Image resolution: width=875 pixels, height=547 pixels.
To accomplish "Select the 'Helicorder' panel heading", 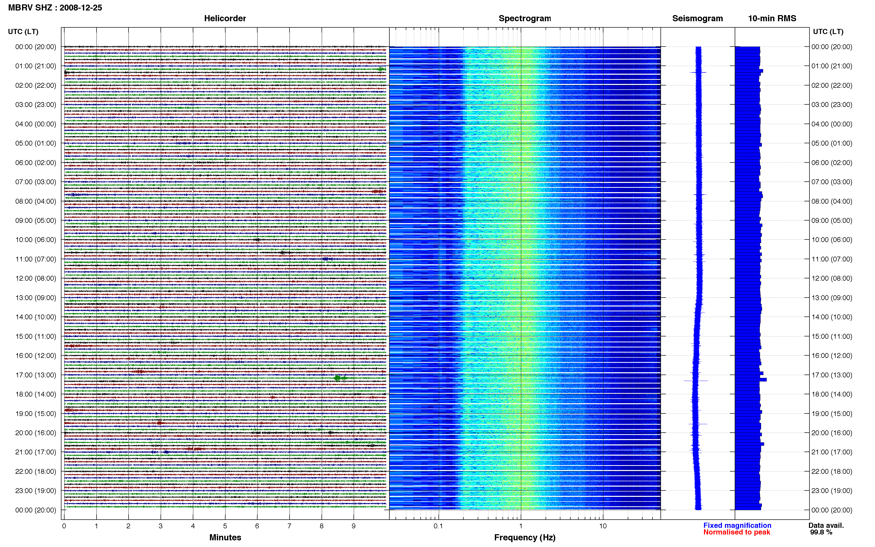I will coord(225,18).
